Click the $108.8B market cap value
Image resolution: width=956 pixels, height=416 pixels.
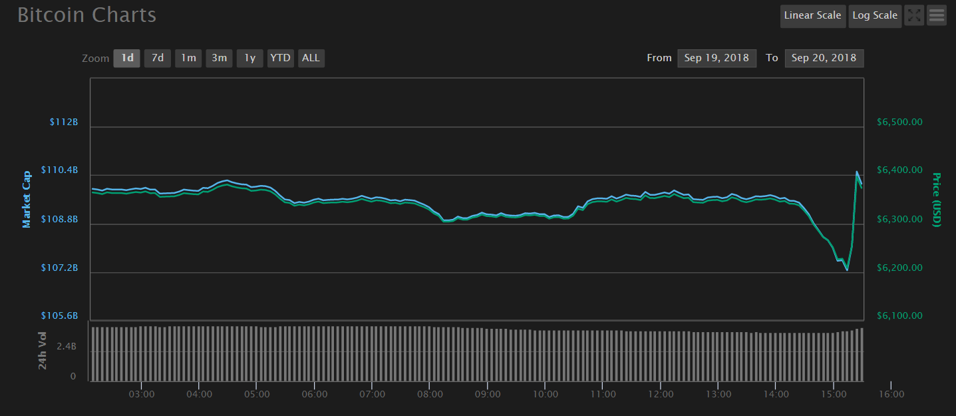click(x=60, y=219)
